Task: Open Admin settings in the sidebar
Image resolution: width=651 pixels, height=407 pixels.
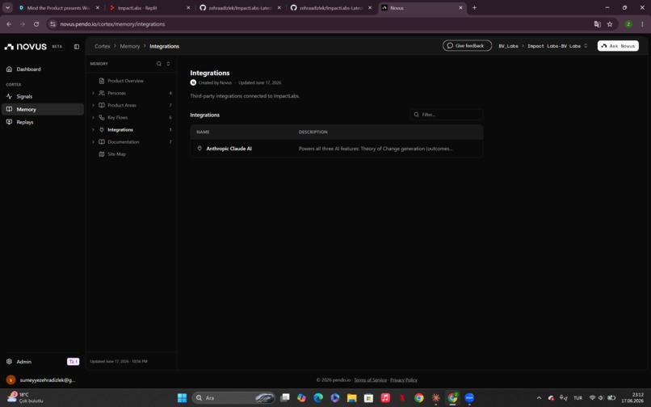Action: coord(23,362)
